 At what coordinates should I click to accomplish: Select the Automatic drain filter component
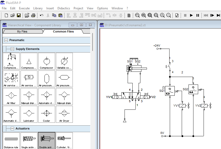pos(47,96)
